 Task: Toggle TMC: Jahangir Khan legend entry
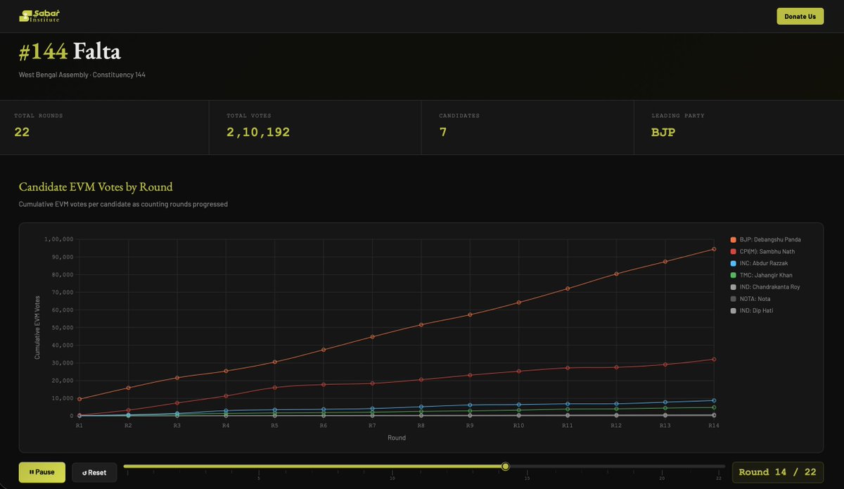(761, 275)
